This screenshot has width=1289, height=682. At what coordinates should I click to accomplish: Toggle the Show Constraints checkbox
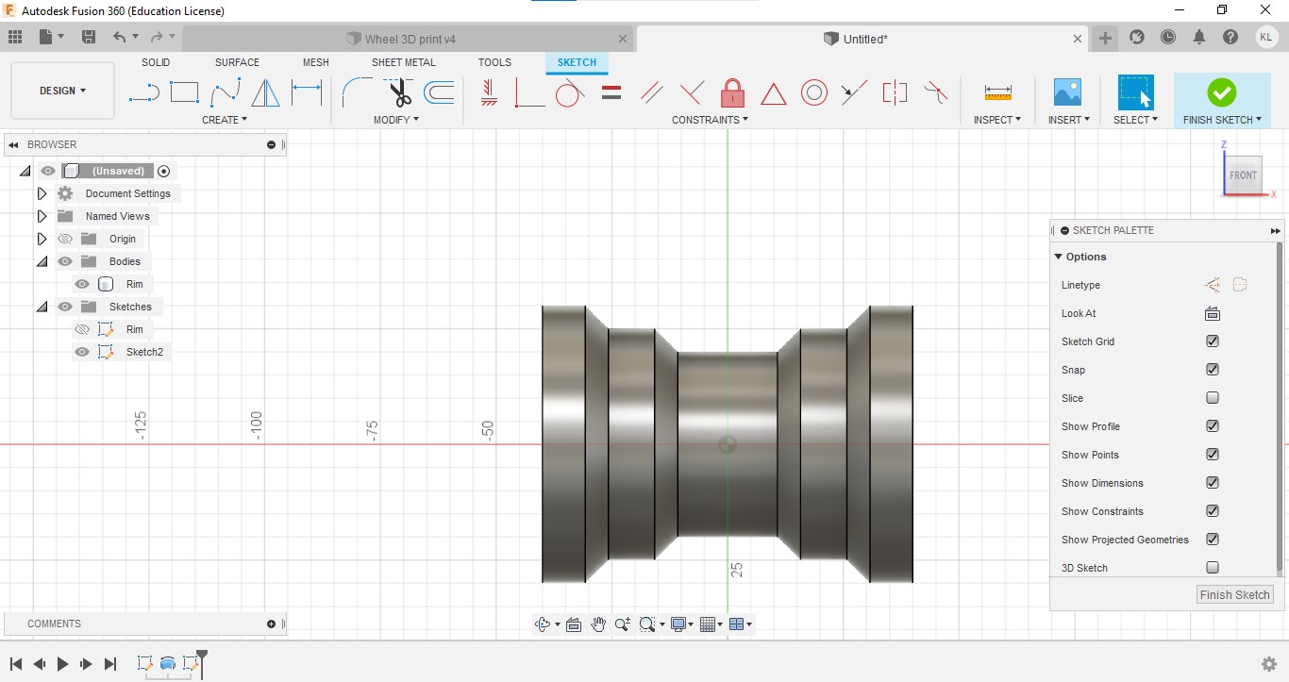(x=1213, y=511)
